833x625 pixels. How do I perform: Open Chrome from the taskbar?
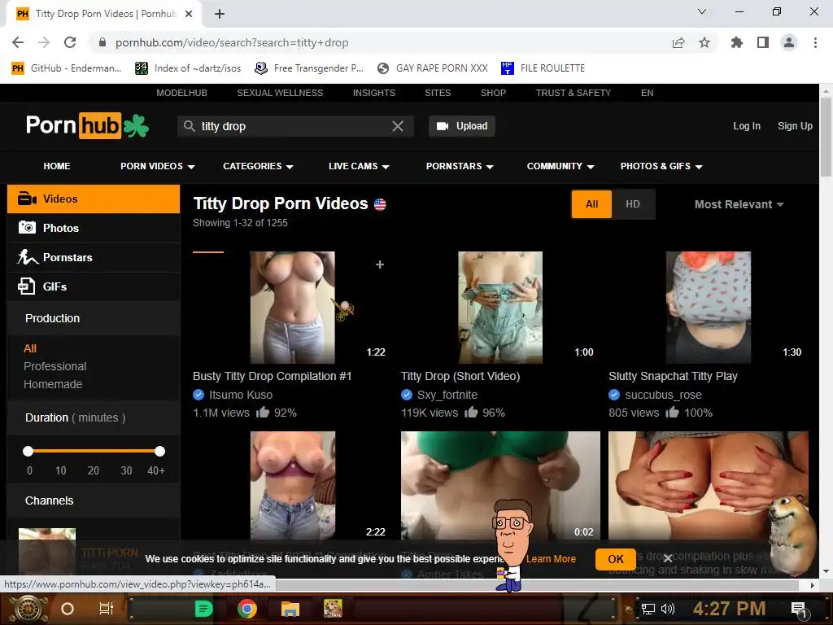(x=247, y=609)
